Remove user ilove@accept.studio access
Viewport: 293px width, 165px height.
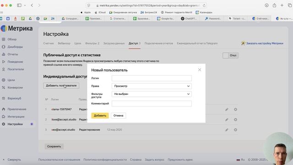[235, 120]
